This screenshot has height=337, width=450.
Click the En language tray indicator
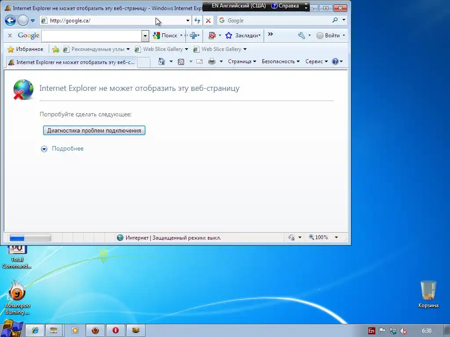pyautogui.click(x=371, y=331)
